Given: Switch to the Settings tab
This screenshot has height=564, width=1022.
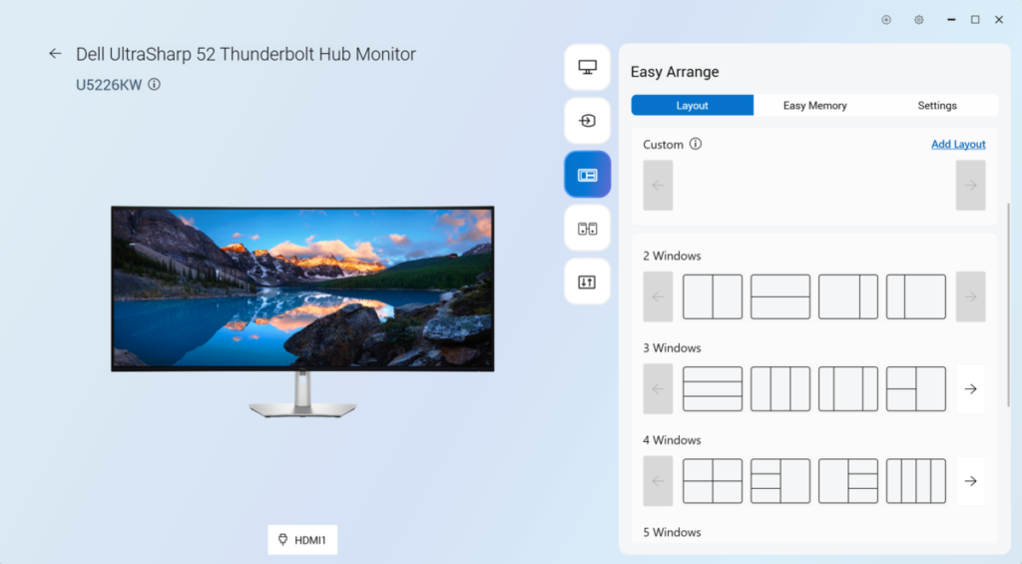Looking at the screenshot, I should click(937, 105).
